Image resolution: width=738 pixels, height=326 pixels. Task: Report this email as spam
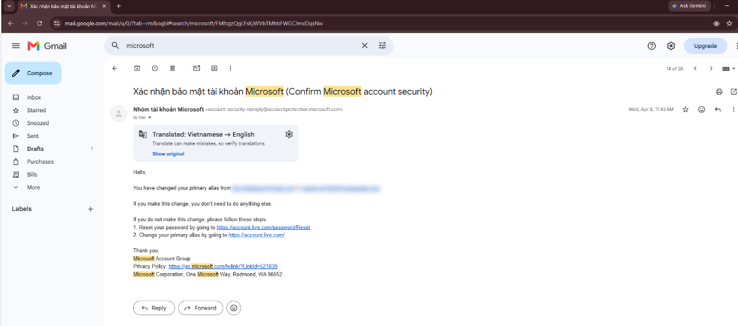155,68
